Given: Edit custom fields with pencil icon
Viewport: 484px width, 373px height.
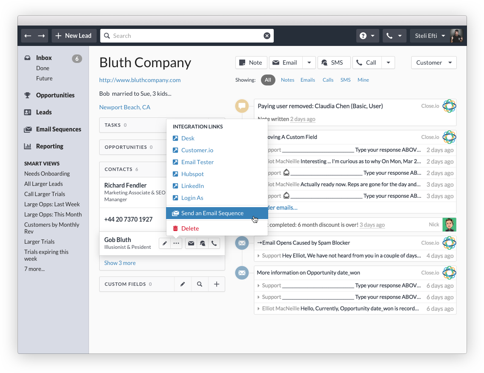Looking at the screenshot, I should click(183, 284).
